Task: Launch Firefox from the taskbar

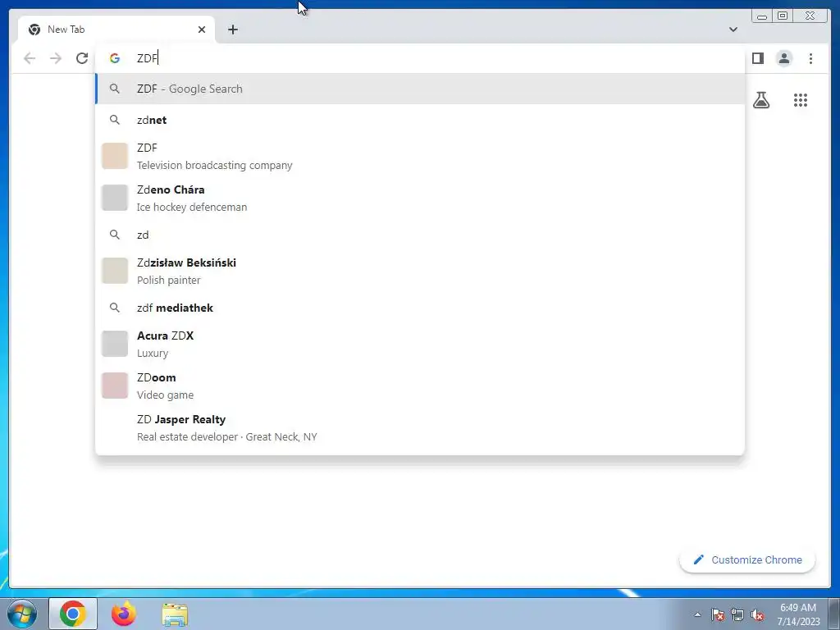Action: pos(124,614)
